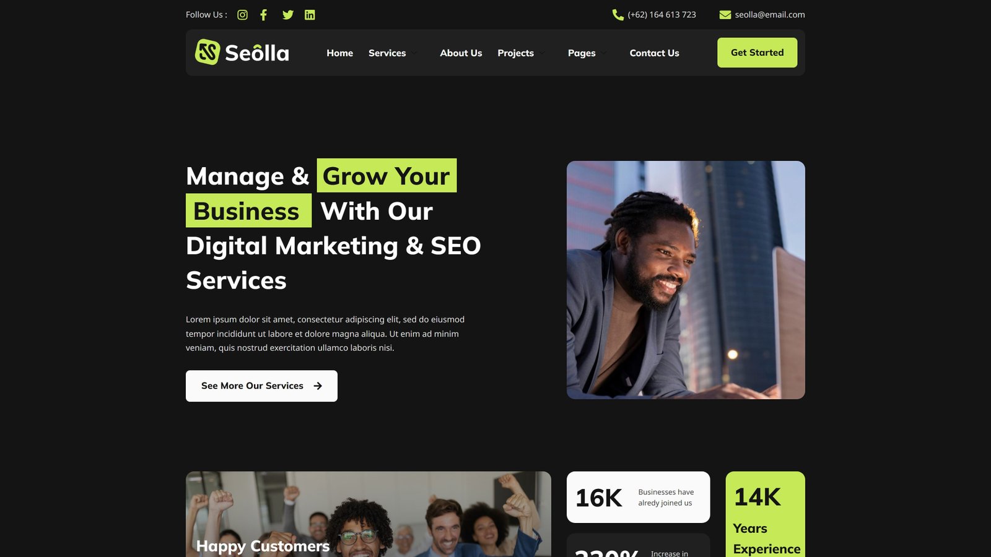This screenshot has width=991, height=557.
Task: Click the arrow icon in See More button
Action: [x=318, y=386]
